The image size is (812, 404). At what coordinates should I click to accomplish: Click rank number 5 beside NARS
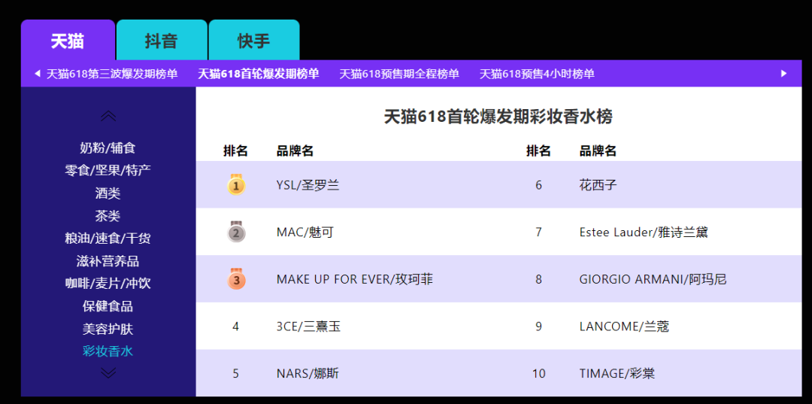[x=235, y=373]
